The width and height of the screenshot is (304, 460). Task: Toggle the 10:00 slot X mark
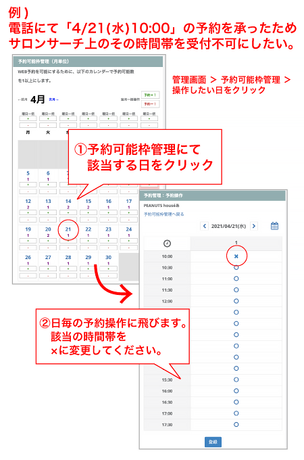pos(236,256)
